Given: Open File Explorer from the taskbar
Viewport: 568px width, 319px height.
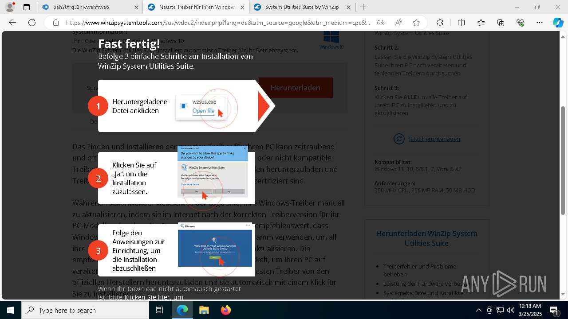Looking at the screenshot, I should point(204,310).
